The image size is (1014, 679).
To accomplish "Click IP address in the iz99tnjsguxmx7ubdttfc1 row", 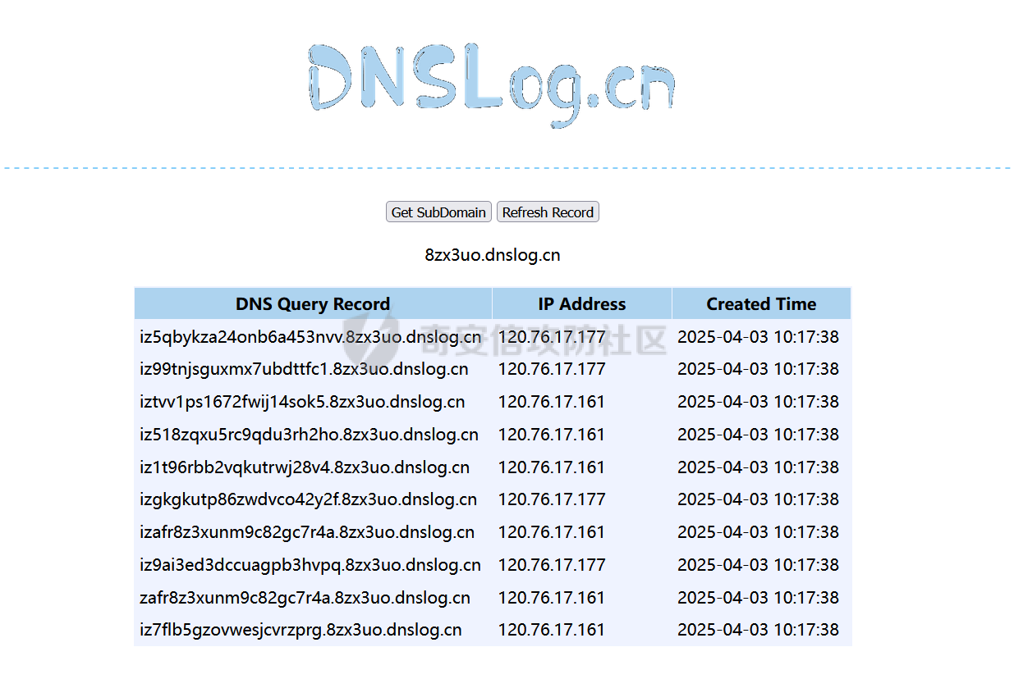I will 552,369.
